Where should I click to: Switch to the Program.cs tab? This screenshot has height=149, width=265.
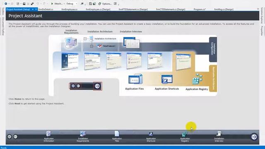click(x=200, y=9)
